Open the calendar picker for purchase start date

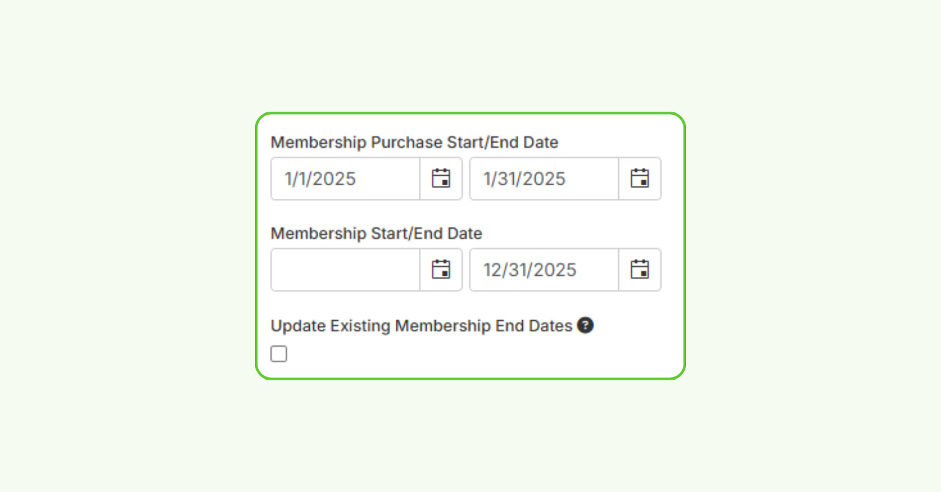(441, 179)
